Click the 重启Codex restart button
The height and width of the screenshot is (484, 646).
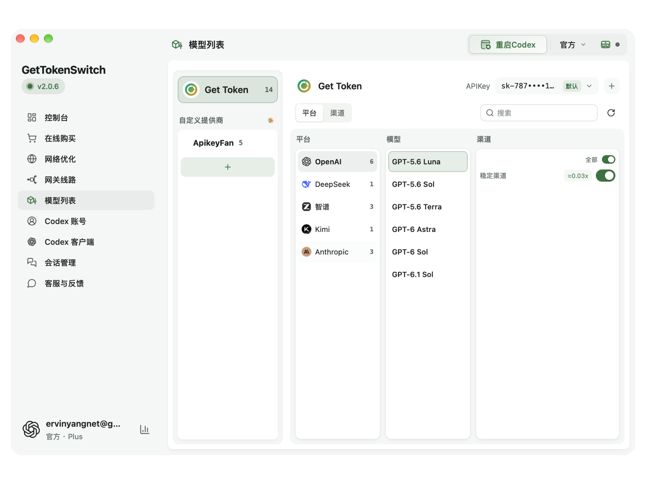point(508,45)
